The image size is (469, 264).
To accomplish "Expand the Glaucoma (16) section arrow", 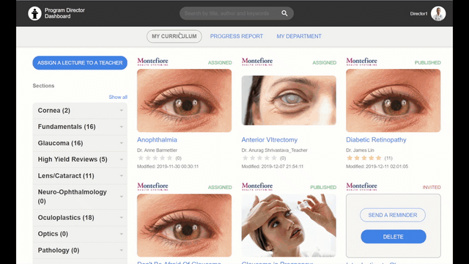I will pos(122,143).
